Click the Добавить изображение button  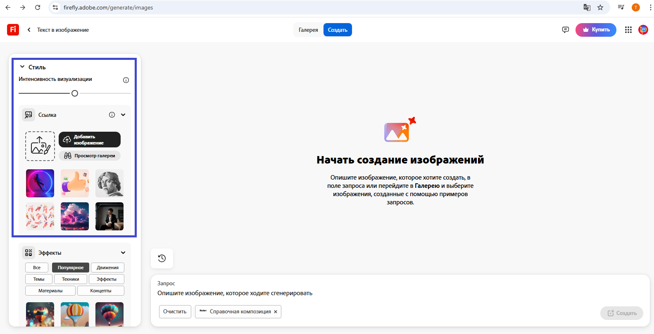pos(90,140)
